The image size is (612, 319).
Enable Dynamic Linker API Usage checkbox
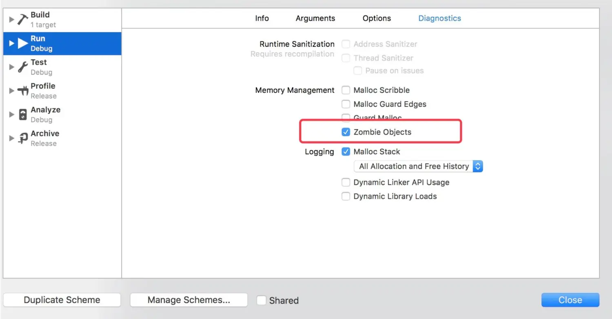(346, 182)
